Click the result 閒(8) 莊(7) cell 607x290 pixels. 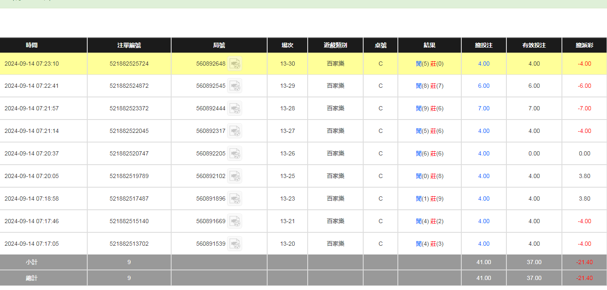click(430, 86)
